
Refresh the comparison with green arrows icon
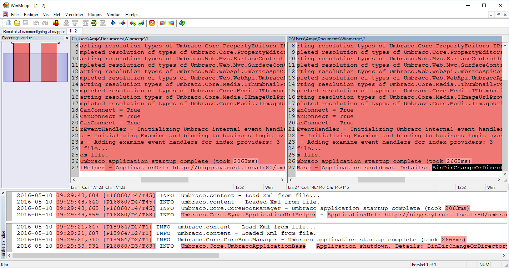click(x=182, y=23)
